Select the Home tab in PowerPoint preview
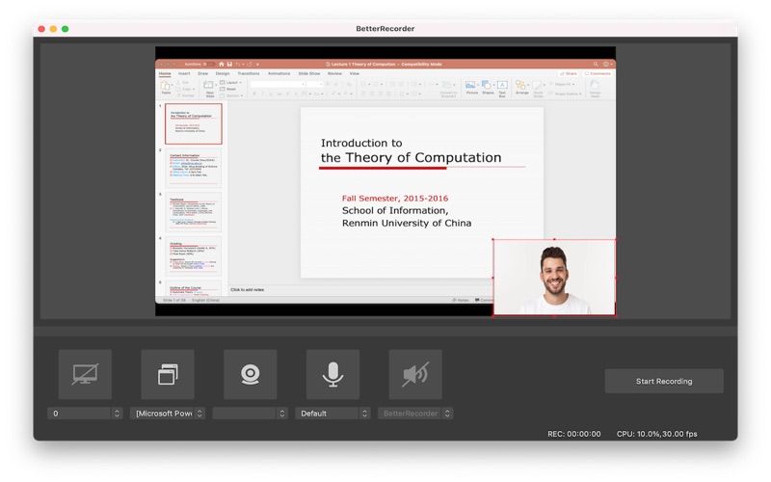Image resolution: width=771 pixels, height=482 pixels. (165, 73)
